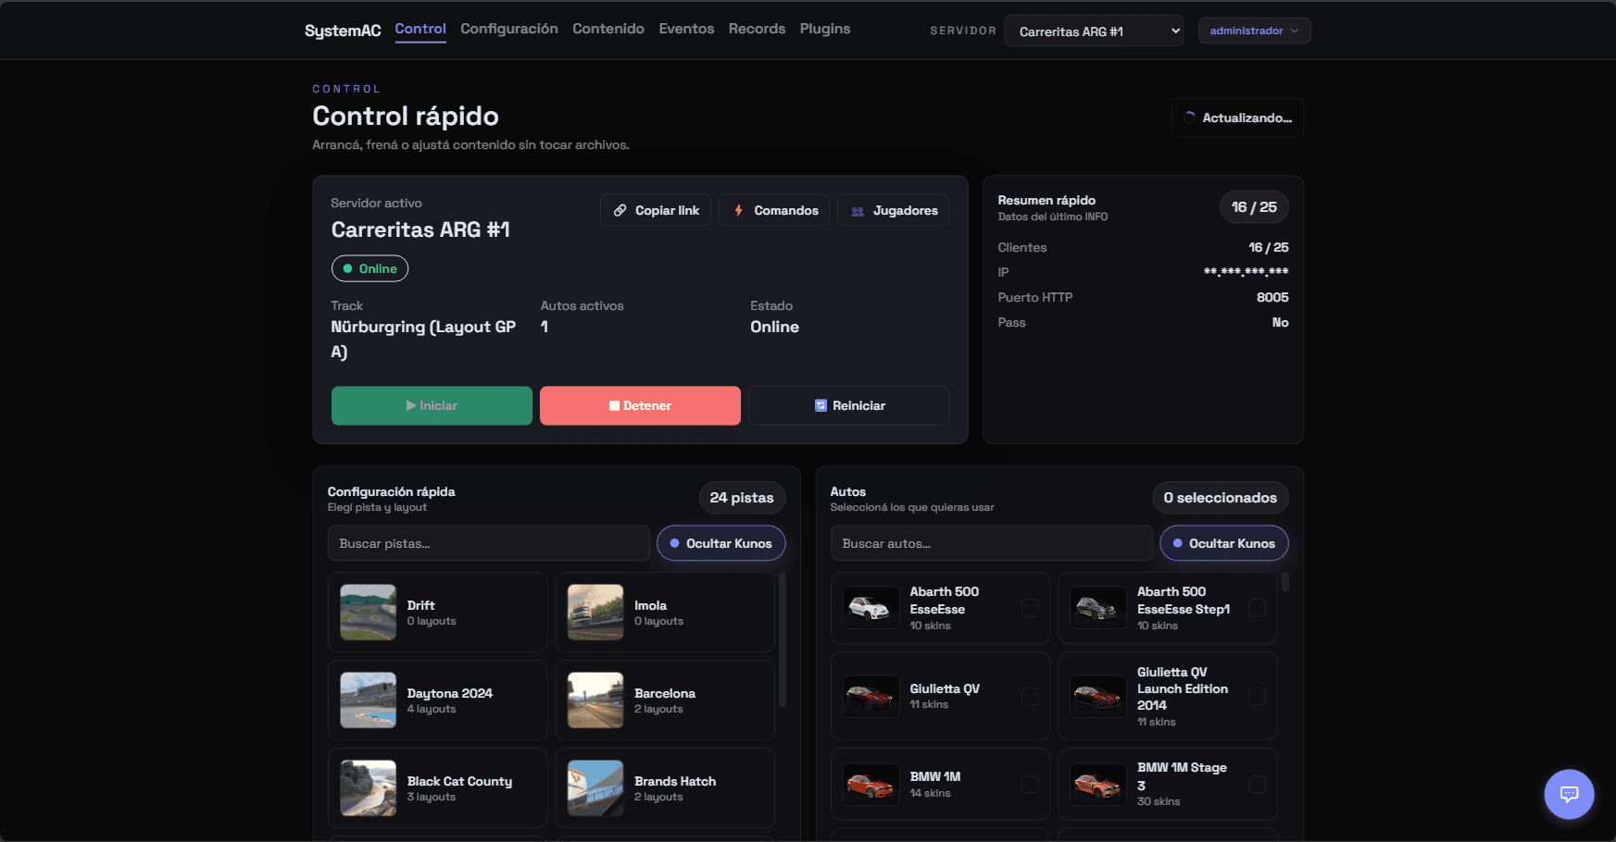The height and width of the screenshot is (842, 1616).
Task: Click the Imola track thumbnail
Action: 595,612
